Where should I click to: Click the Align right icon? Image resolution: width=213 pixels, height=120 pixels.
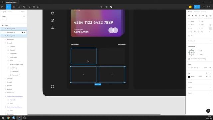click(196, 16)
